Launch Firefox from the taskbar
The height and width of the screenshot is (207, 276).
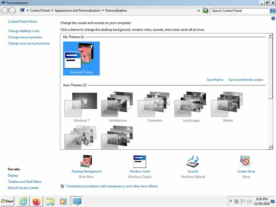click(37, 201)
